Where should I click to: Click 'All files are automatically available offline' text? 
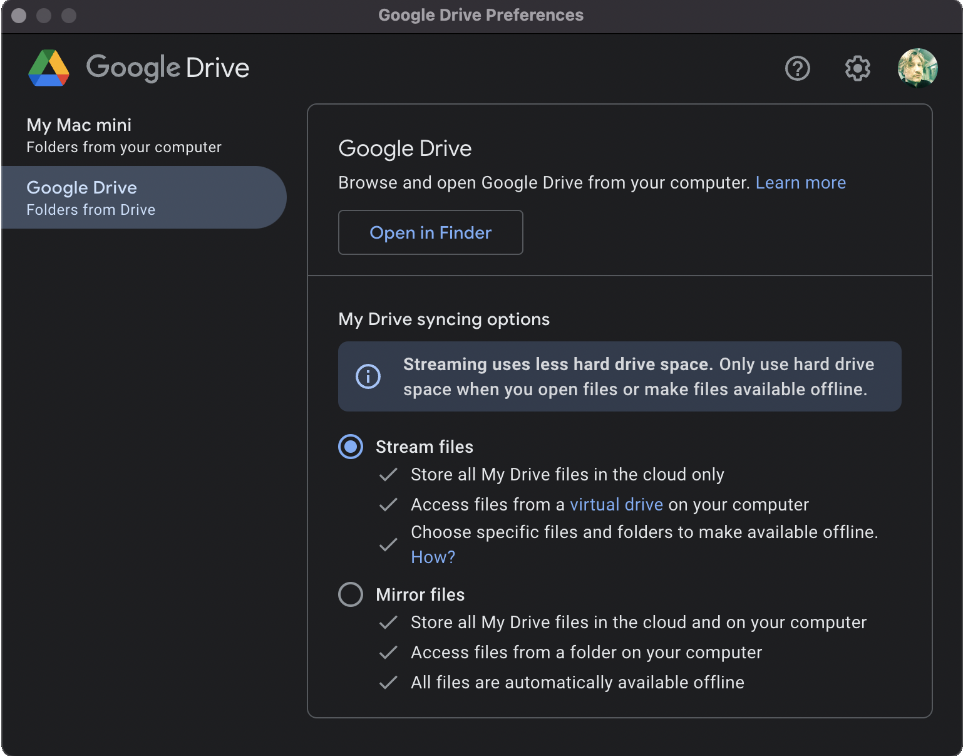(x=577, y=682)
